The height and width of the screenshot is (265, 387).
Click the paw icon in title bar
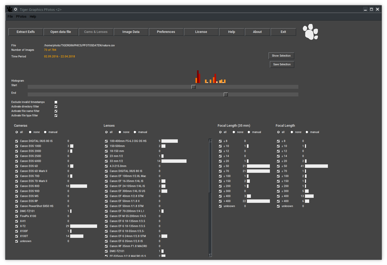[x=10, y=9]
